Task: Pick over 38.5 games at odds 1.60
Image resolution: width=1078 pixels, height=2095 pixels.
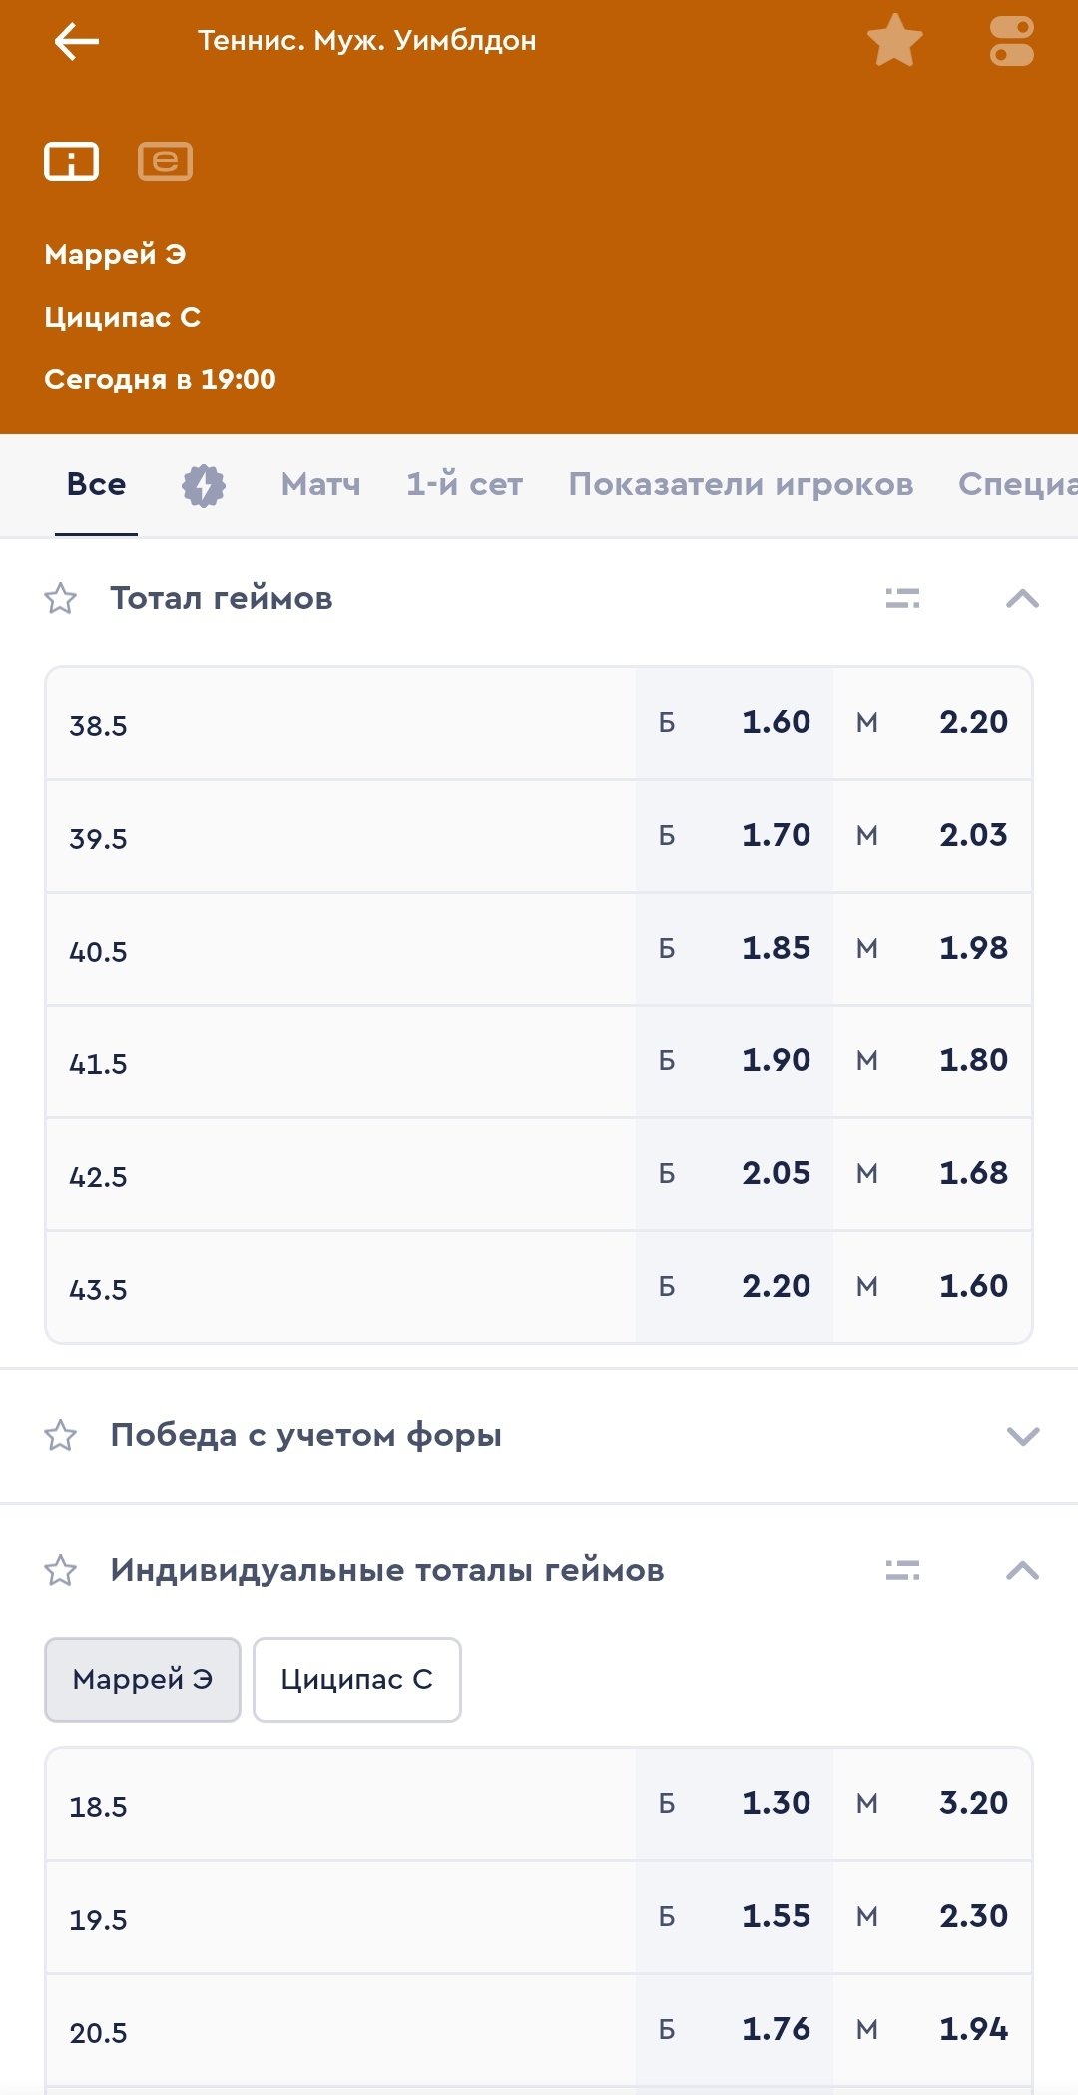Action: point(735,723)
